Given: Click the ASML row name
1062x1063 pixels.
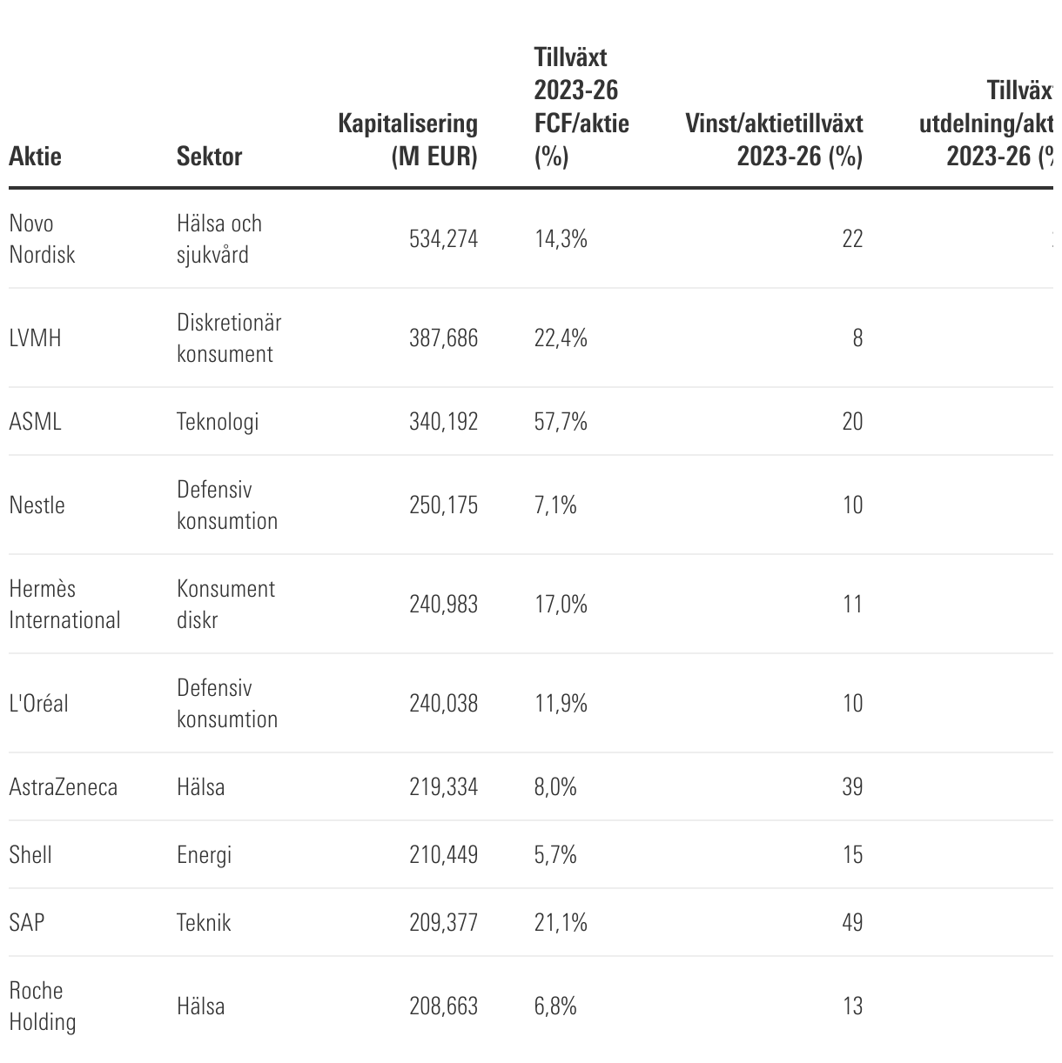Looking at the screenshot, I should 35,422.
